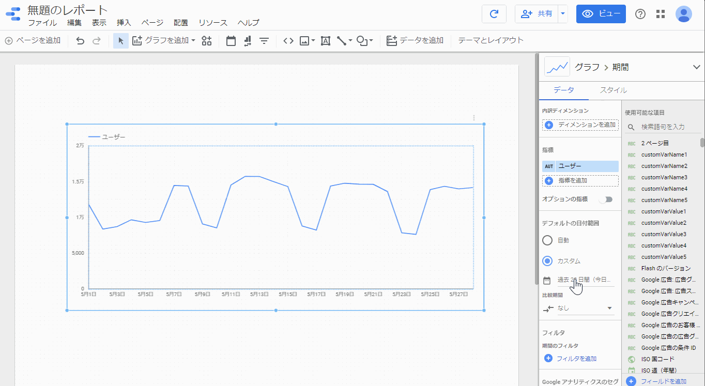Image resolution: width=705 pixels, height=386 pixels.
Task: Click the refresh data icon button
Action: click(494, 14)
